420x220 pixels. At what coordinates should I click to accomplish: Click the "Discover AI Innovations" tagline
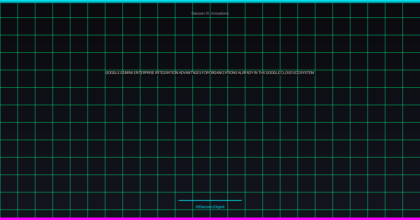[x=210, y=13]
